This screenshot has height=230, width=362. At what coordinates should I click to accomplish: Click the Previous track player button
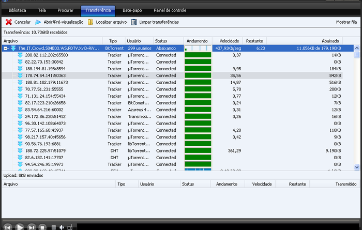click(x=7, y=226)
